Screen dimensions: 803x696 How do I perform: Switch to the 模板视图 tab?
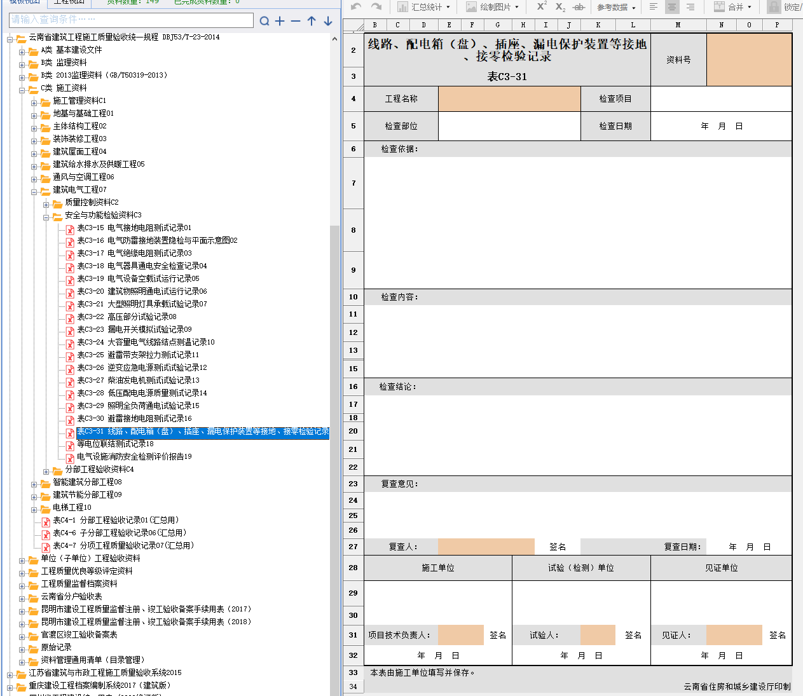(24, 2)
